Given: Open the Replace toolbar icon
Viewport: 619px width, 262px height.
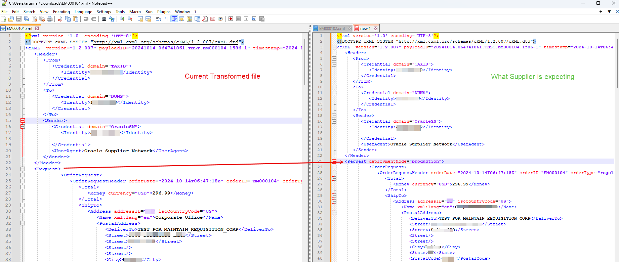Looking at the screenshot, I should 112,19.
